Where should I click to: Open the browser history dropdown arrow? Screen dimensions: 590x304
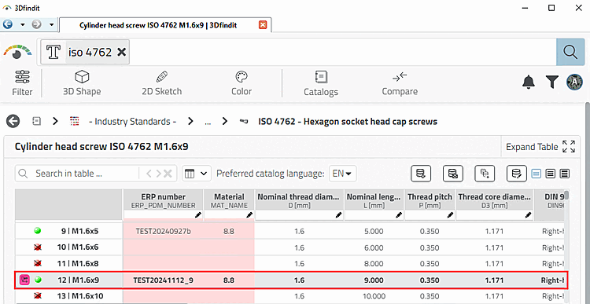coord(23,25)
